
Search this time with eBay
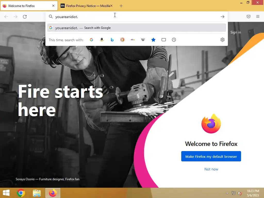133,40
